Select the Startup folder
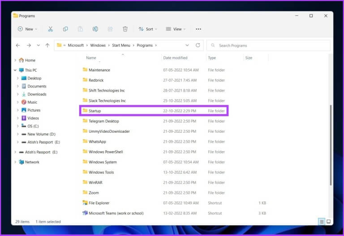Image resolution: width=344 pixels, height=236 pixels. point(154,111)
